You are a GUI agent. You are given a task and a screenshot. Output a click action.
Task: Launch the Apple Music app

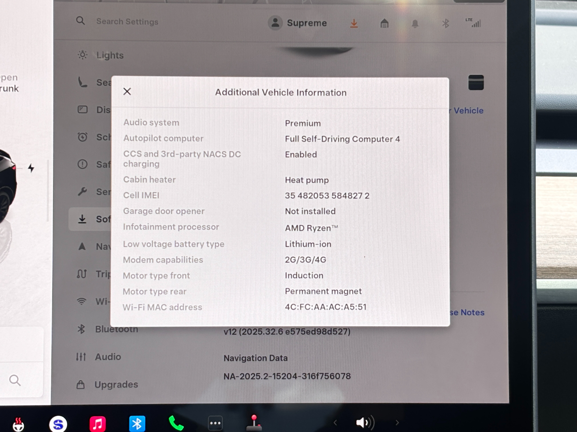(97, 423)
